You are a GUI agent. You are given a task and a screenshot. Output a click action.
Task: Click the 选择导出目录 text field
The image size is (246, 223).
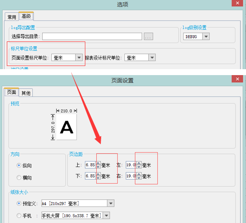(92, 36)
